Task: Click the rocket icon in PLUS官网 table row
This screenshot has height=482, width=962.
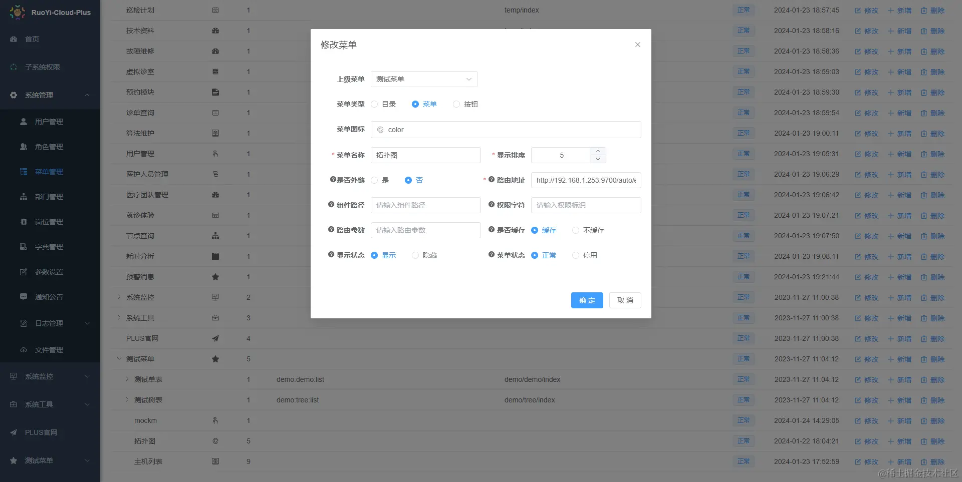Action: tap(215, 338)
